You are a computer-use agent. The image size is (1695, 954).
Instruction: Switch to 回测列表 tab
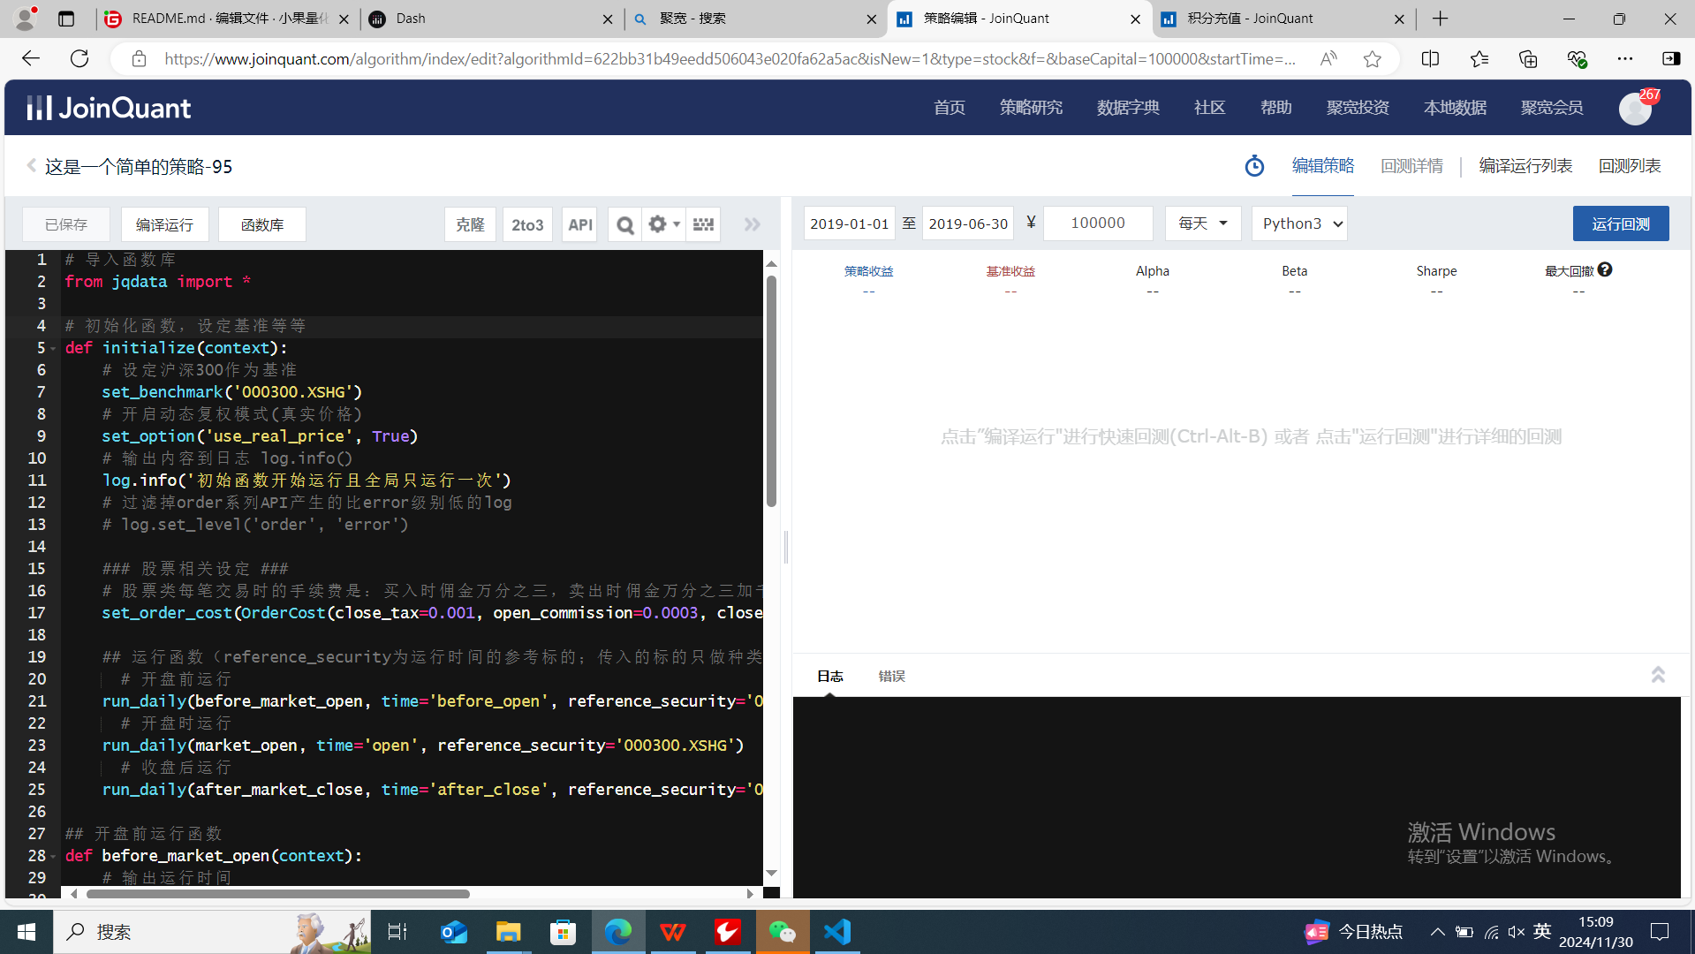1630,166
